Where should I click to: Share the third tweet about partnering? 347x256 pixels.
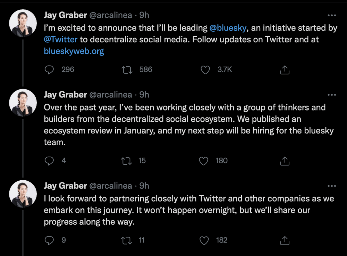[285, 240]
